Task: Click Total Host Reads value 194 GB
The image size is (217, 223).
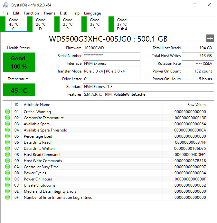Action: pyautogui.click(x=198, y=48)
